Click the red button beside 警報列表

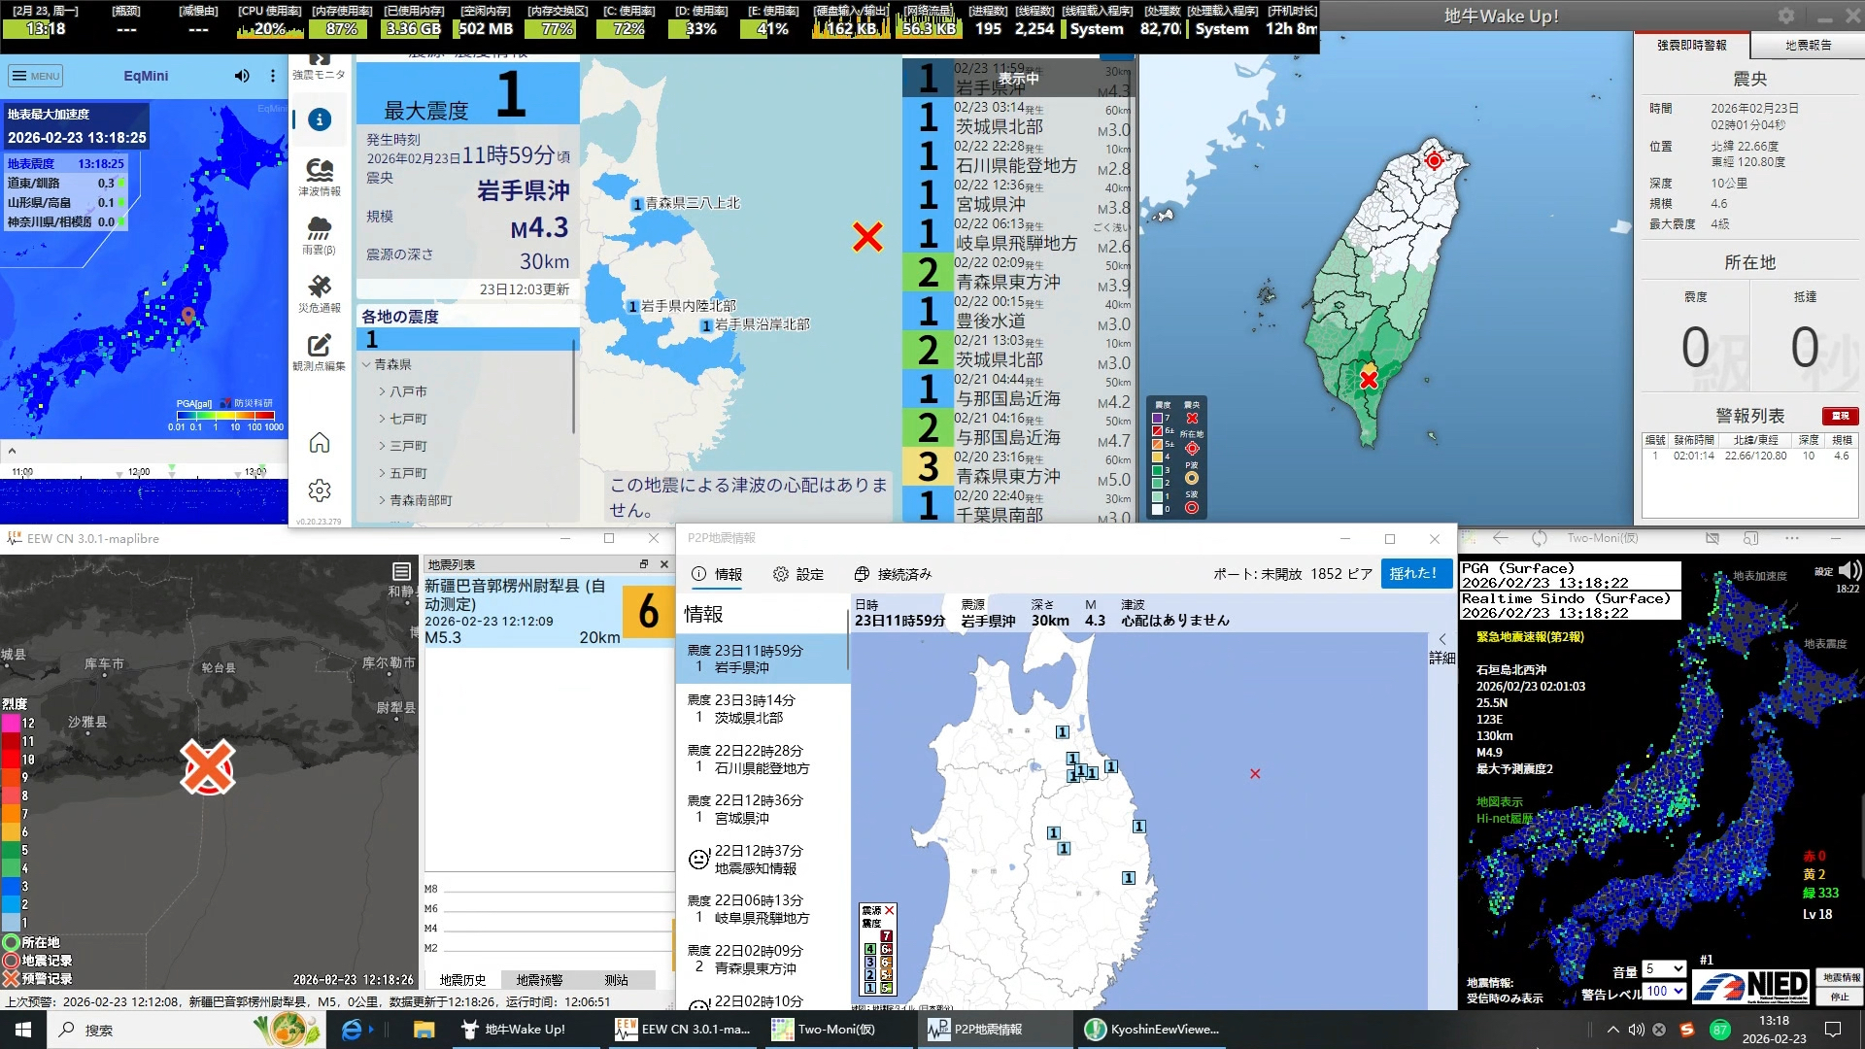(x=1840, y=416)
